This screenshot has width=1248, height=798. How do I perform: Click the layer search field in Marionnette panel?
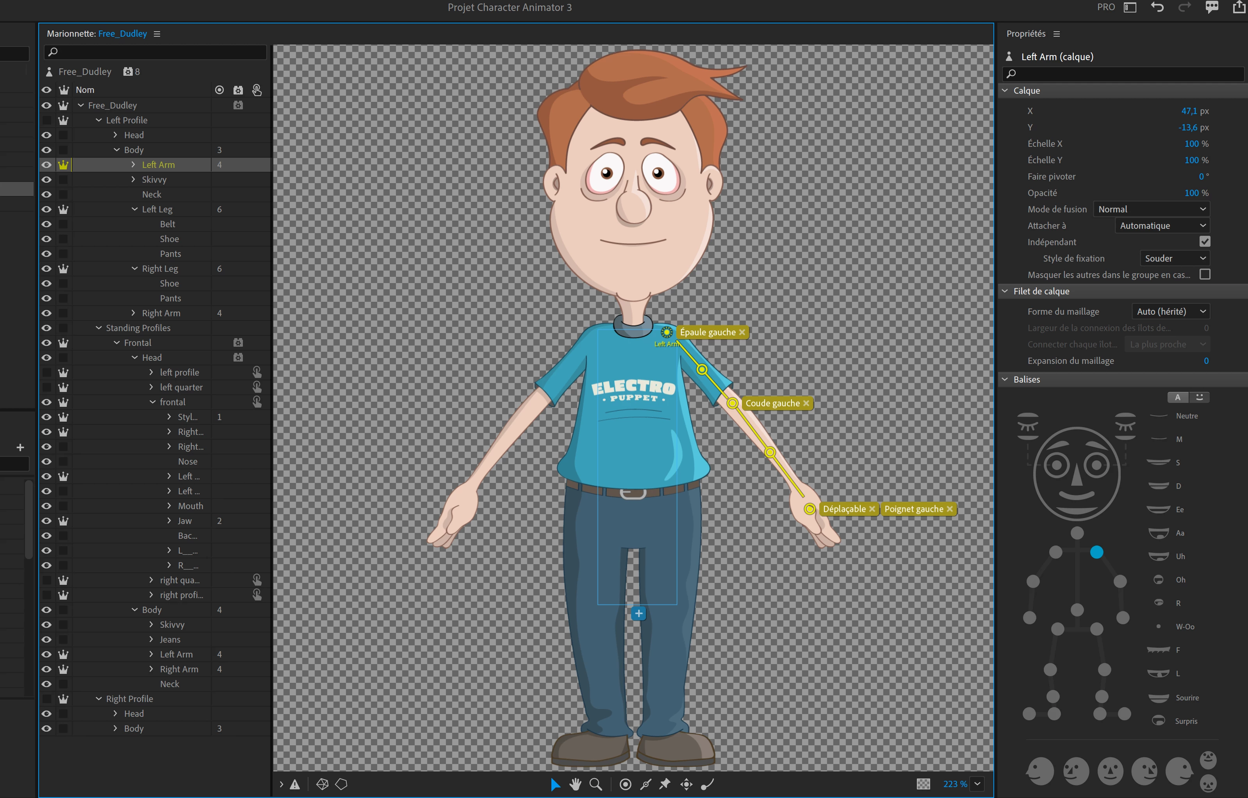pyautogui.click(x=155, y=52)
